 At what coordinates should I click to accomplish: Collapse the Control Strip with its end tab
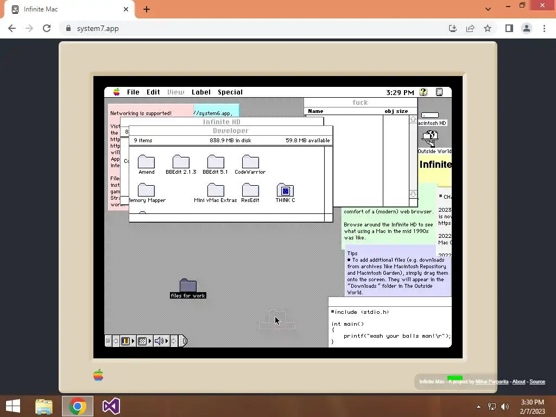click(x=182, y=341)
